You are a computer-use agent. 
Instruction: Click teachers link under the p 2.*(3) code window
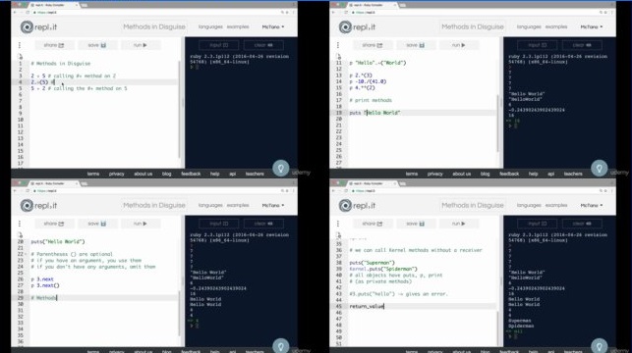(573, 174)
